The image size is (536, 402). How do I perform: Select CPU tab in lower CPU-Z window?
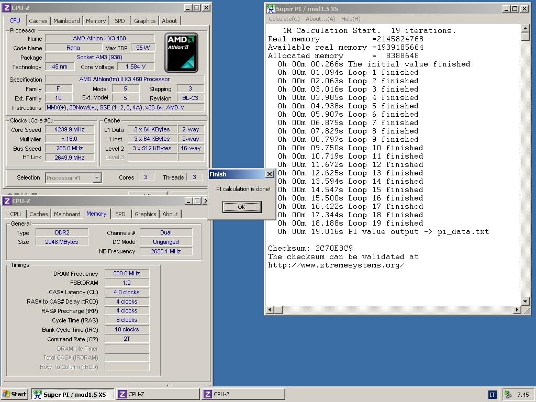(x=15, y=214)
